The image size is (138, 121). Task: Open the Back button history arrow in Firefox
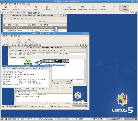(13, 54)
